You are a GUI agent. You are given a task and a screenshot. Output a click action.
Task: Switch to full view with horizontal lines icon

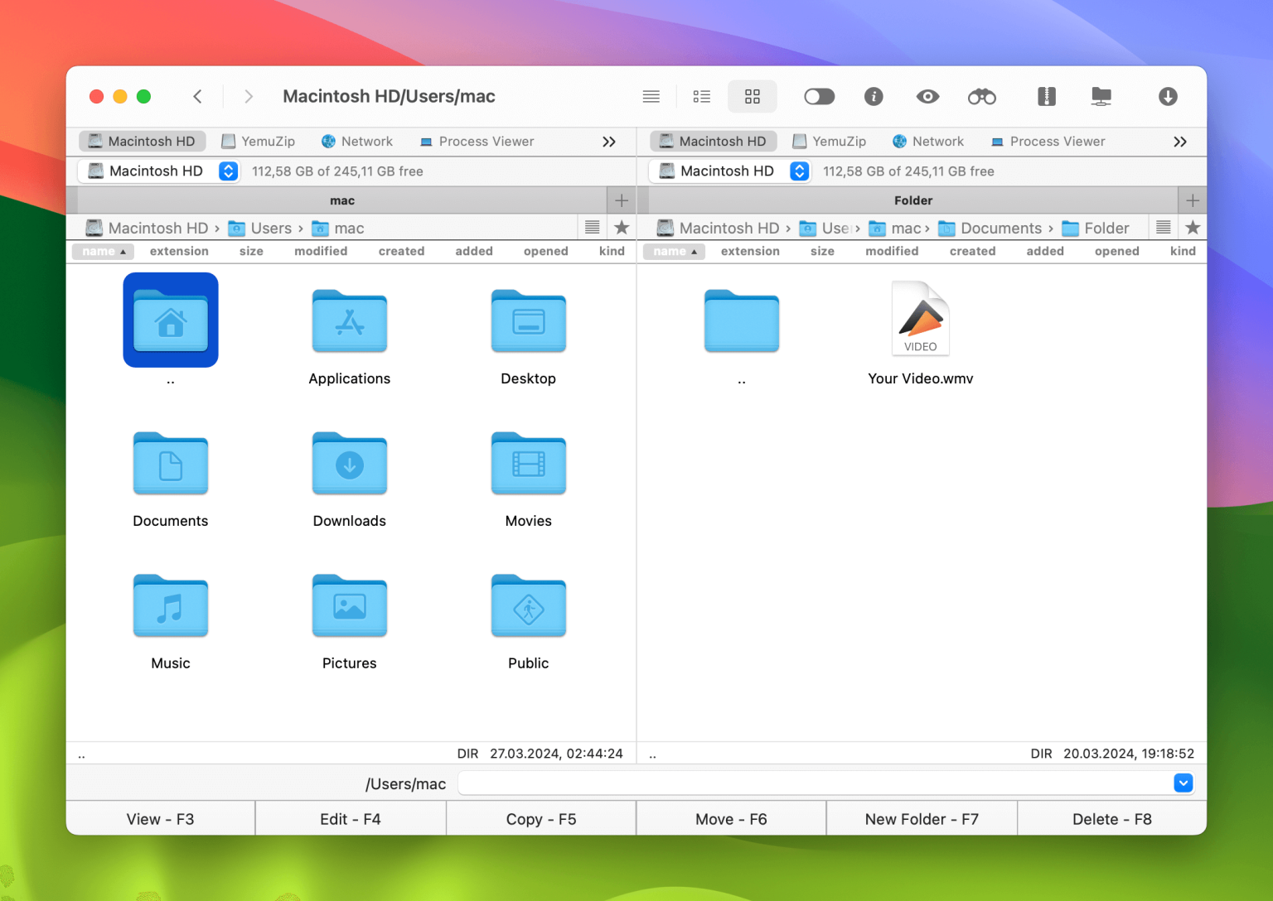click(x=651, y=96)
